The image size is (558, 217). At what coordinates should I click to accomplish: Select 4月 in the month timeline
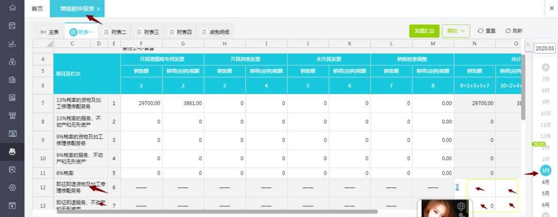click(x=545, y=182)
